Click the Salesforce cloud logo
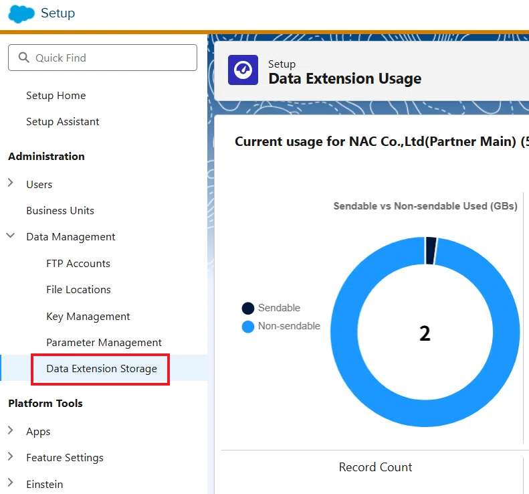Image resolution: width=529 pixels, height=494 pixels. point(21,14)
